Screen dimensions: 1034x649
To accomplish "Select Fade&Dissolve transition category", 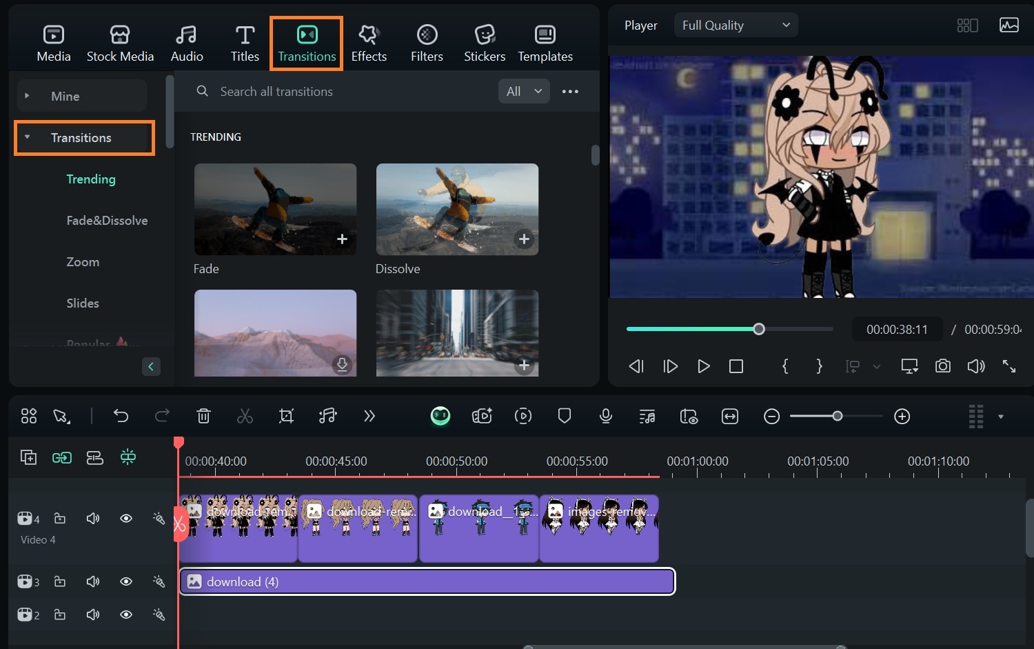I will pyautogui.click(x=107, y=221).
